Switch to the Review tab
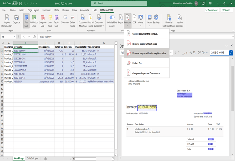 pyautogui.click(x=65, y=10)
